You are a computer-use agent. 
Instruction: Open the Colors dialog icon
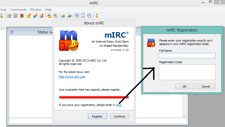pyautogui.click(x=22, y=16)
